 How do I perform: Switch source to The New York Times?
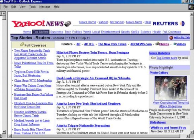pos(112,44)
